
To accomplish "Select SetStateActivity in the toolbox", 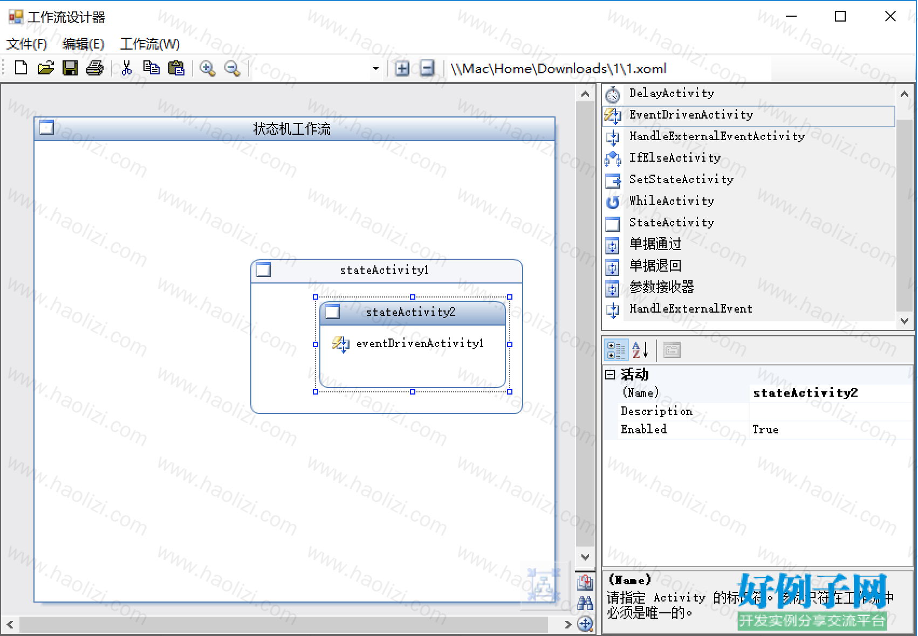I will (749, 179).
